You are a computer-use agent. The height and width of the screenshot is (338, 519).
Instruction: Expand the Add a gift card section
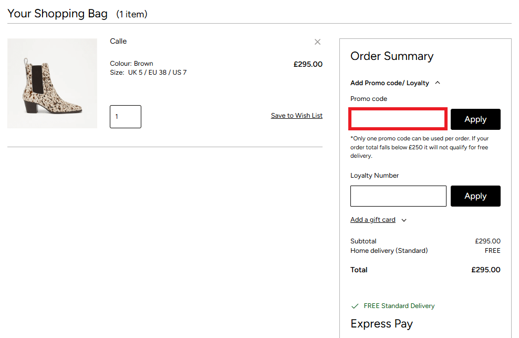[372, 220]
